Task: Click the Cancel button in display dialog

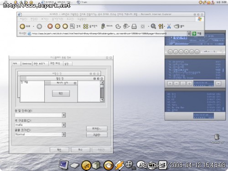Action: coord(80,150)
